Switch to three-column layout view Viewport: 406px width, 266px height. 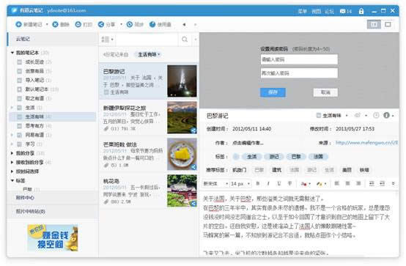tap(374, 24)
